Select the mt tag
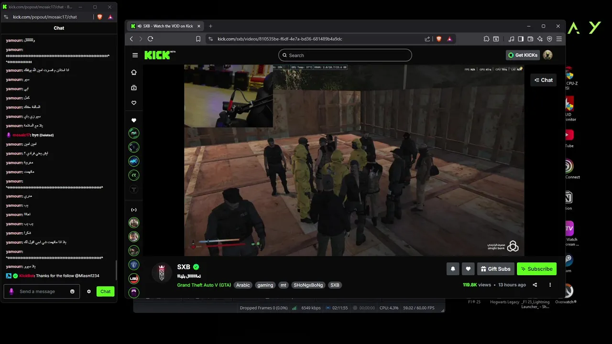The width and height of the screenshot is (612, 344). [284, 285]
